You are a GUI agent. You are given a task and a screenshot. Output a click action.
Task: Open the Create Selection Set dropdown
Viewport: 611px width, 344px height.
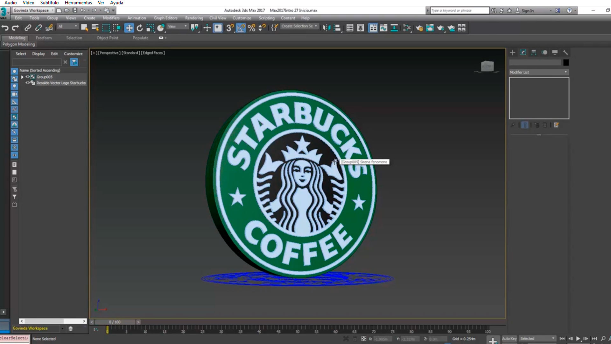(x=299, y=26)
